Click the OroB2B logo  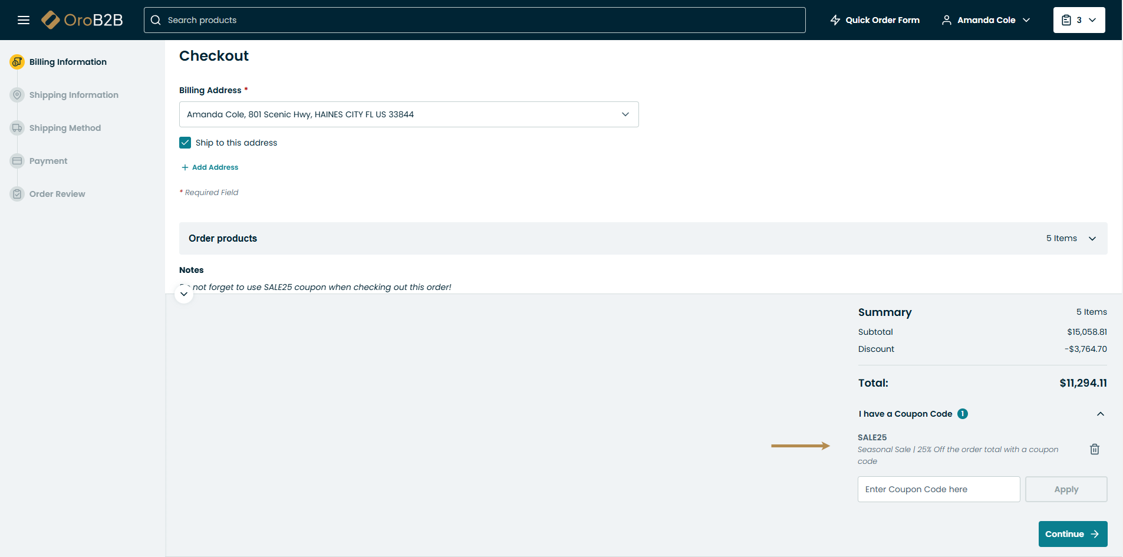[82, 20]
